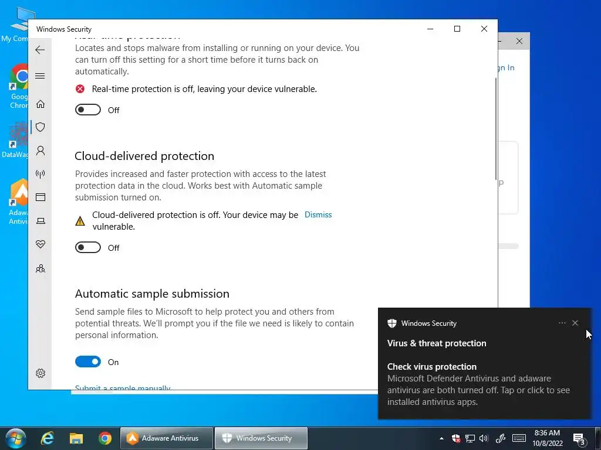This screenshot has height=450, width=601.
Task: Select the Google Chrome desktop shortcut
Action: (x=17, y=87)
